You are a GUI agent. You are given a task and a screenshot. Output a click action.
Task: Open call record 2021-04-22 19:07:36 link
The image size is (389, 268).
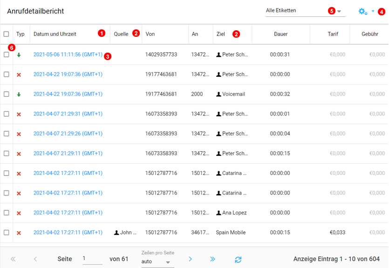(68, 74)
